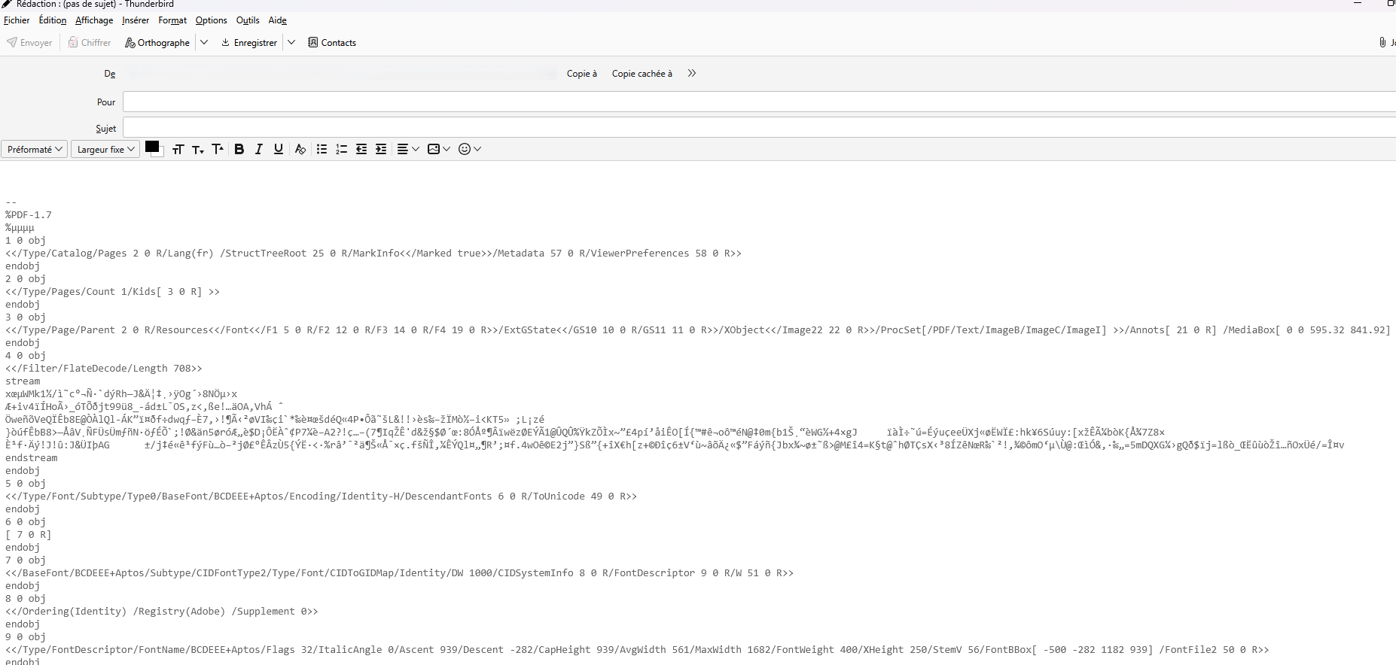Click the Enregistrer button
The height and width of the screenshot is (665, 1396).
point(249,43)
